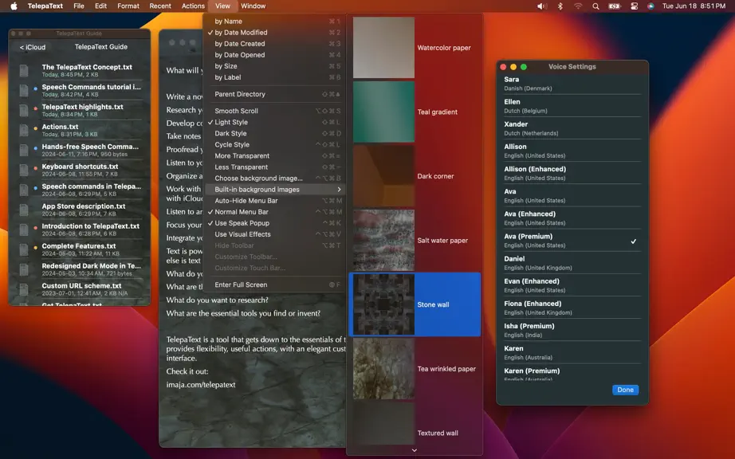Enter Full Screen mode

[x=274, y=284]
